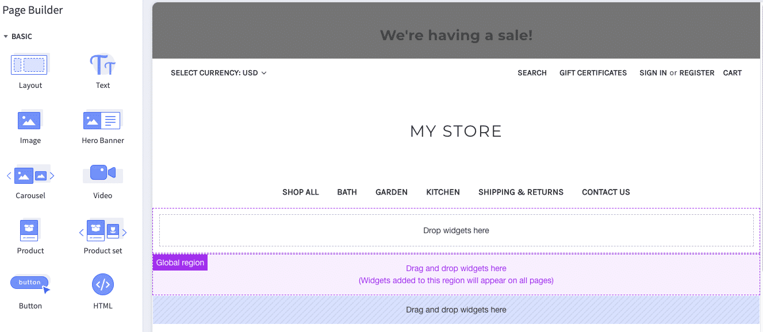Open the SHOP ALL menu item

coord(300,192)
